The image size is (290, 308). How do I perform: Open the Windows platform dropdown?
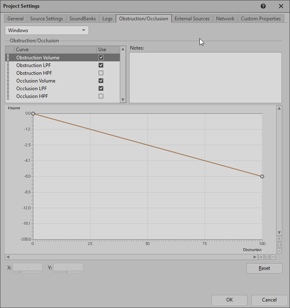(47, 30)
